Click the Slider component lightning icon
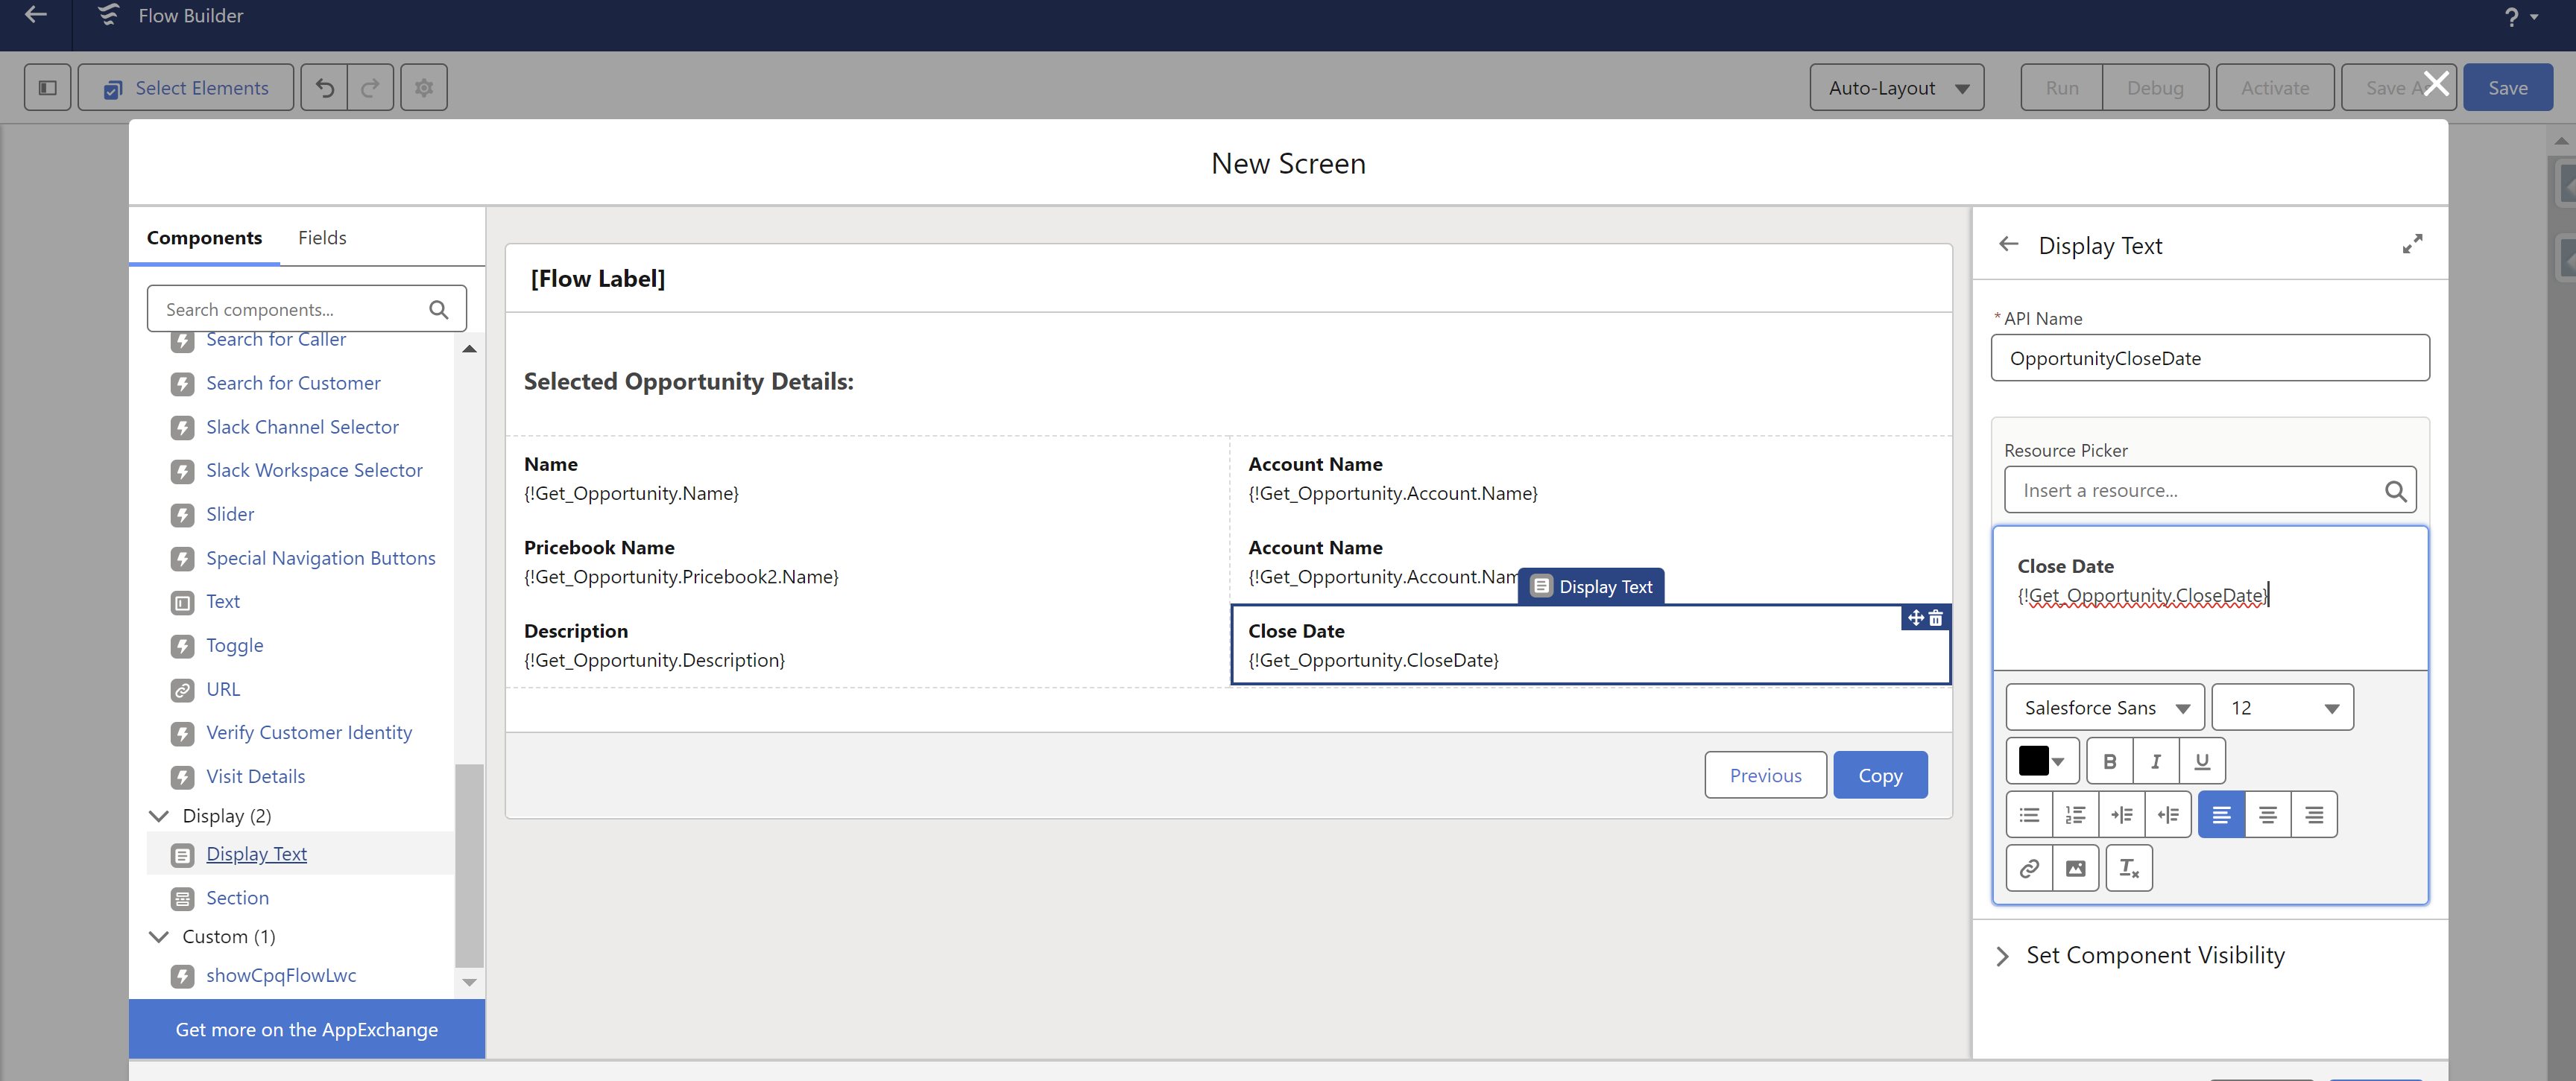 click(x=182, y=515)
